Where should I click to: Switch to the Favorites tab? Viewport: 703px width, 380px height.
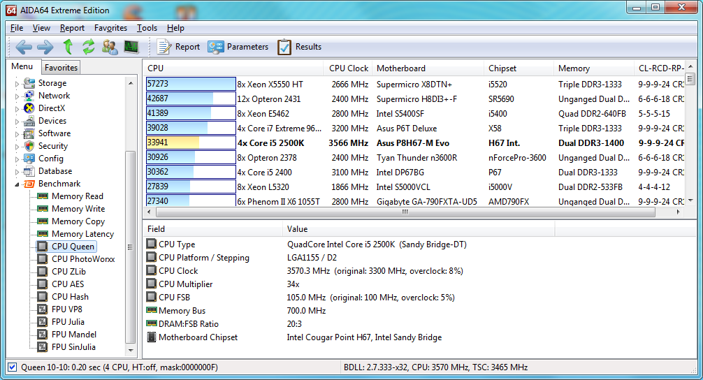pyautogui.click(x=61, y=67)
